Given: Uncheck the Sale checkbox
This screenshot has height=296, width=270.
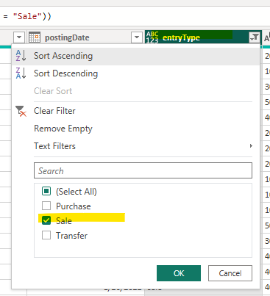Looking at the screenshot, I should coord(46,220).
